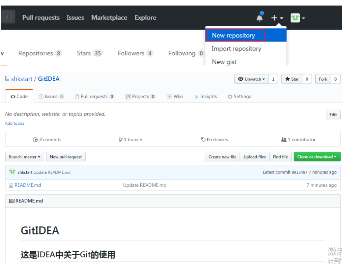This screenshot has height=269, width=342.
Task: Open shkstart commit author link
Action: pos(25,172)
